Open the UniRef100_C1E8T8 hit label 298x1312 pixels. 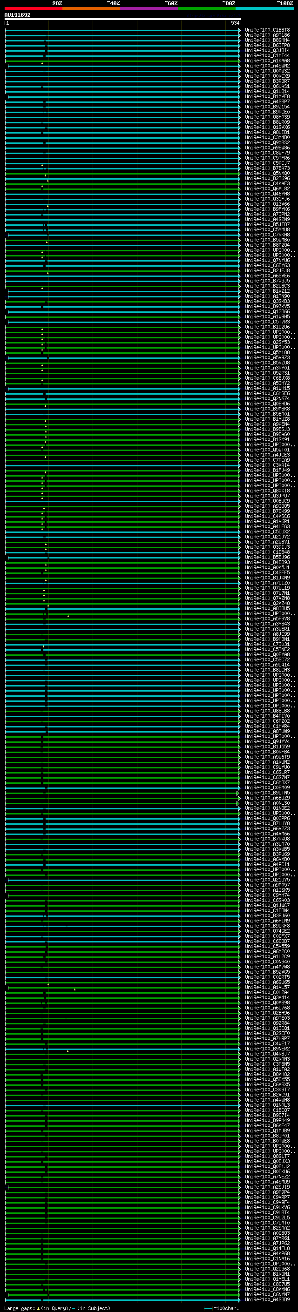coord(267,30)
